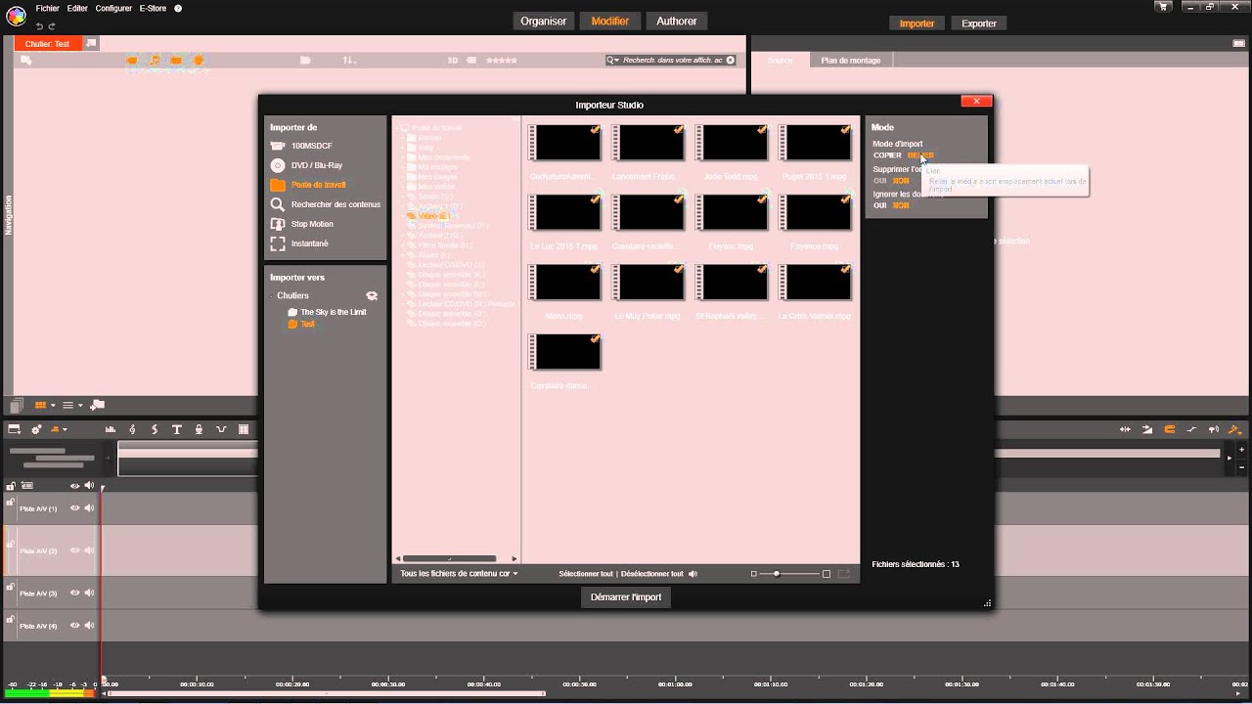
Task: Select Poste de travail import source
Action: pyautogui.click(x=318, y=185)
